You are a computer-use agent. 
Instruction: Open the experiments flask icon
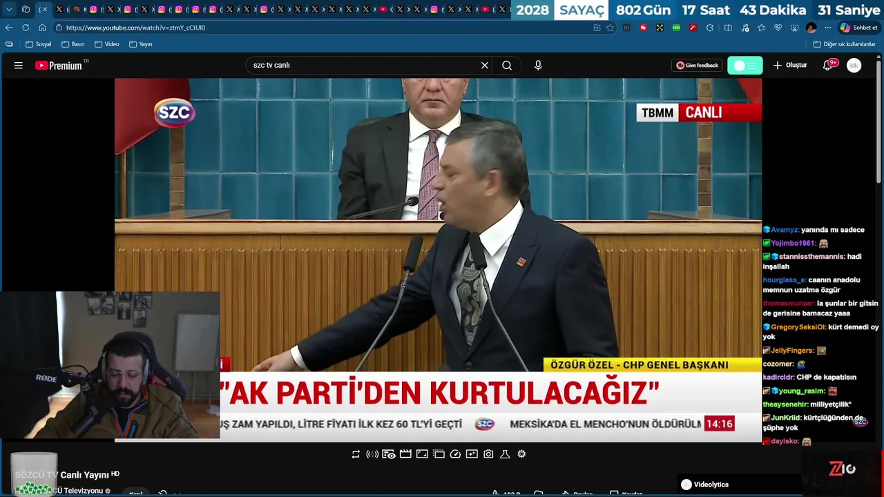tap(505, 454)
